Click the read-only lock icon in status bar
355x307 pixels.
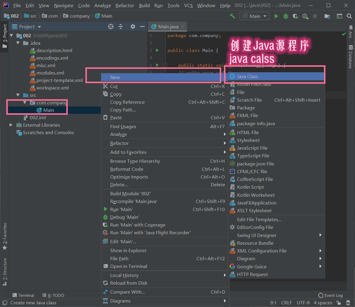click(x=339, y=303)
